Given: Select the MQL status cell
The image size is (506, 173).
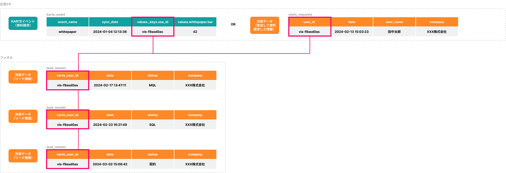Looking at the screenshot, I should pos(153,85).
